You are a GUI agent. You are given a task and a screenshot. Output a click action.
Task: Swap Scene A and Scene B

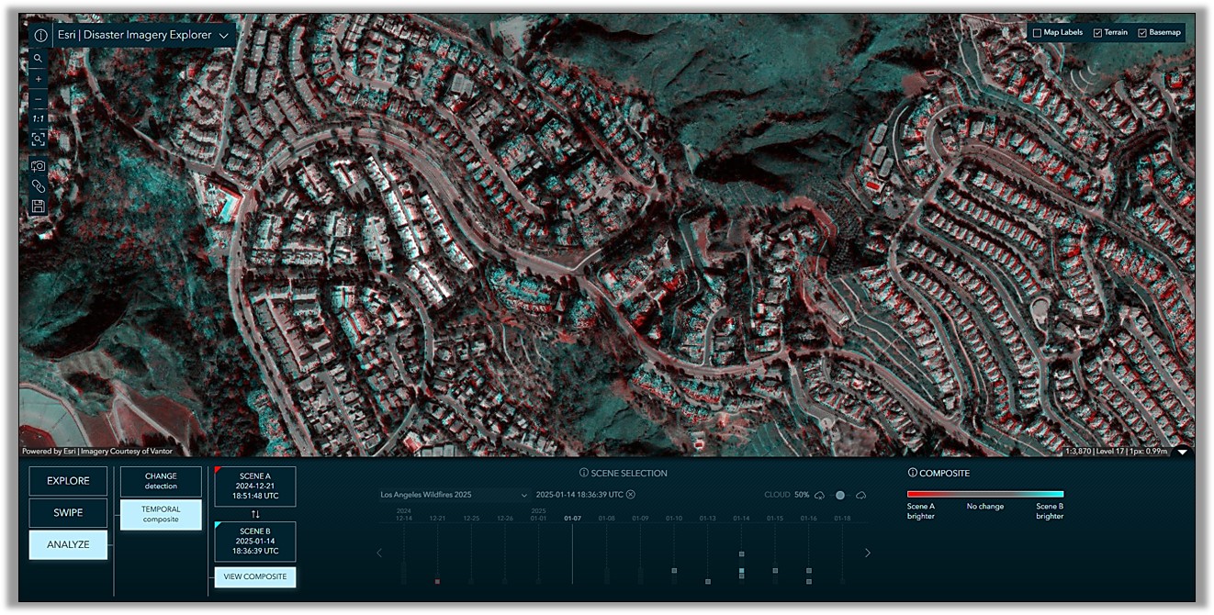tap(255, 514)
